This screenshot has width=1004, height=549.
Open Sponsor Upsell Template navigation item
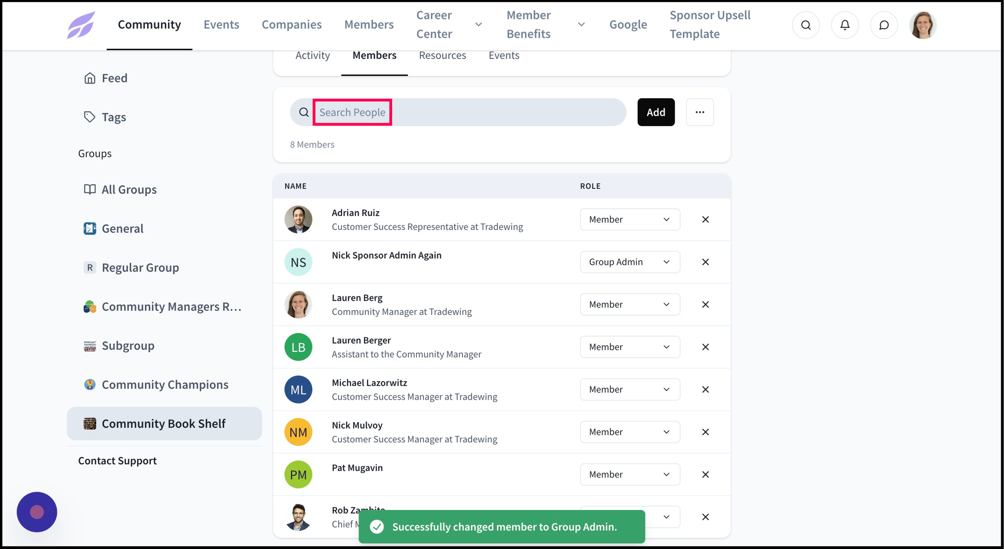pos(710,24)
